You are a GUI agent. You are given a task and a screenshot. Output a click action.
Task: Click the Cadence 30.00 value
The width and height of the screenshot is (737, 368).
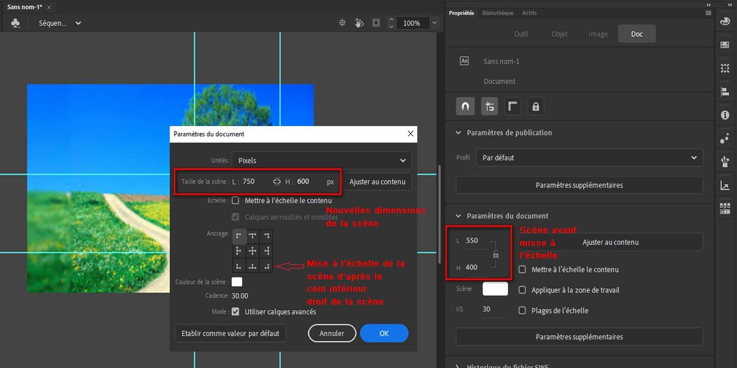coord(240,296)
